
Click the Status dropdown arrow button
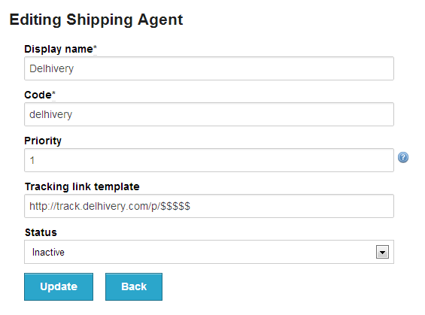tap(382, 252)
